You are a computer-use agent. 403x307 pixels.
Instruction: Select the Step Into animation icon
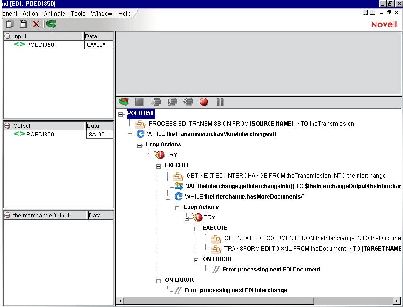(155, 101)
